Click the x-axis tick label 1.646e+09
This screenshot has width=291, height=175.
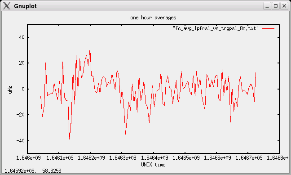tap(28, 158)
